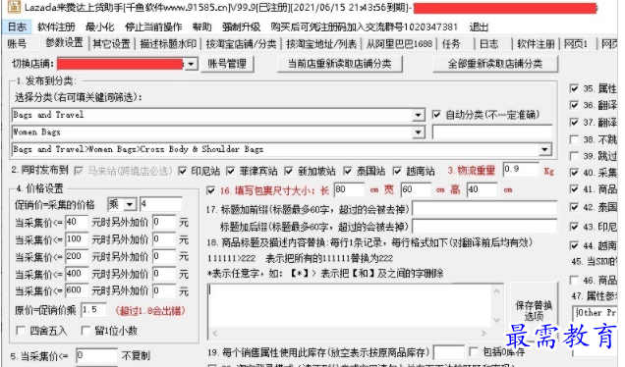Image resolution: width=625 pixels, height=367 pixels.
Task: Open the 按淘宝地址/列表 tab
Action: coord(321,44)
